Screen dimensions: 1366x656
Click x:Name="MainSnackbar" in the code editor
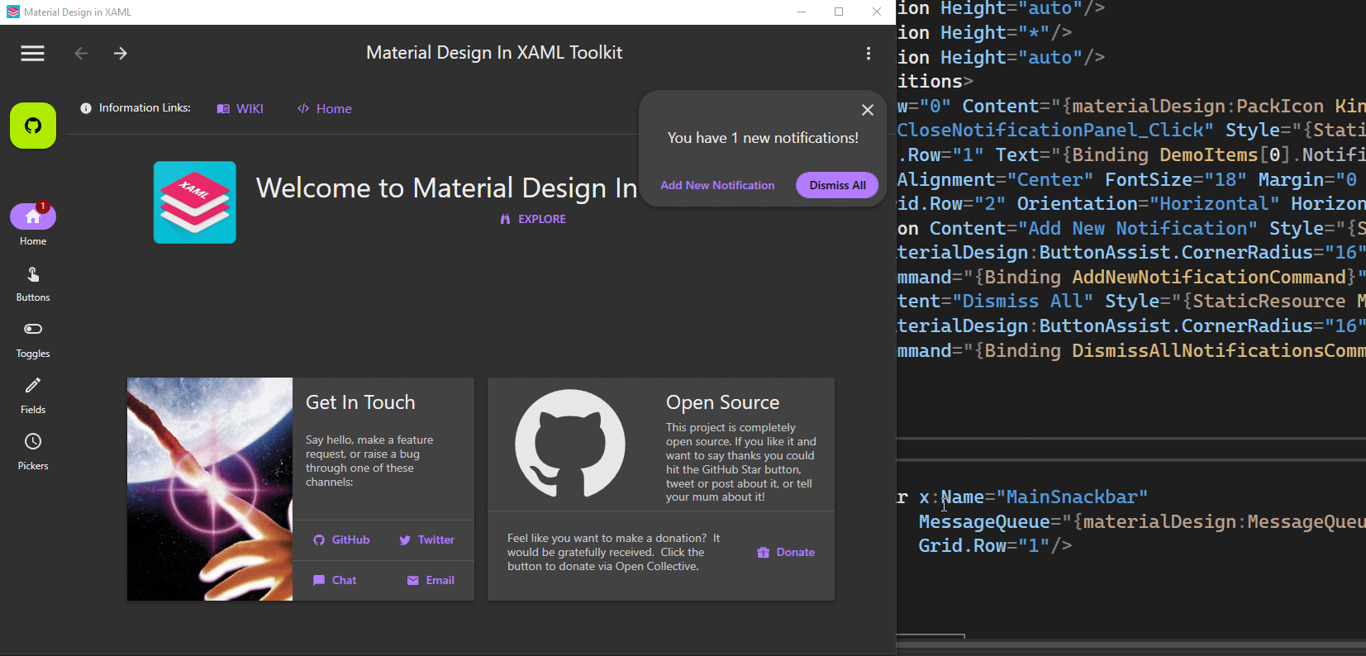(1033, 497)
